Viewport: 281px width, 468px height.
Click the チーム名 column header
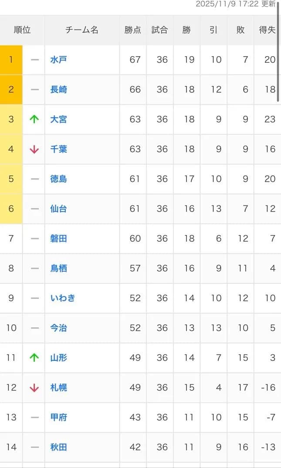(81, 30)
